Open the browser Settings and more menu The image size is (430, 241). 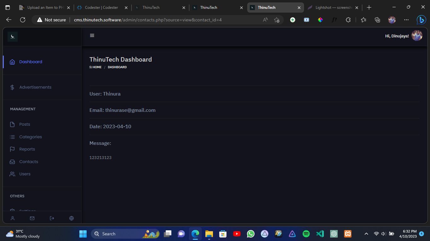tap(406, 20)
